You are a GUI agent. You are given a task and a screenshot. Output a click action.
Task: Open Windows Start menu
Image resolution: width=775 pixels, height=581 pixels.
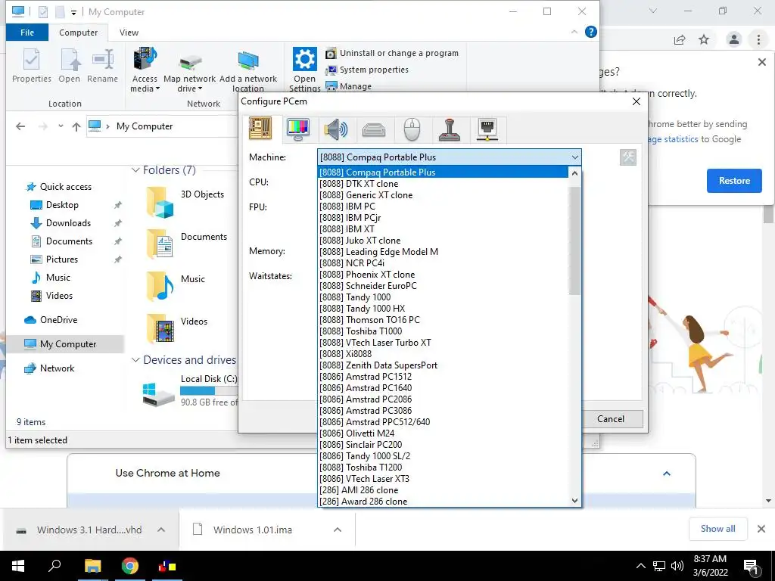18,566
